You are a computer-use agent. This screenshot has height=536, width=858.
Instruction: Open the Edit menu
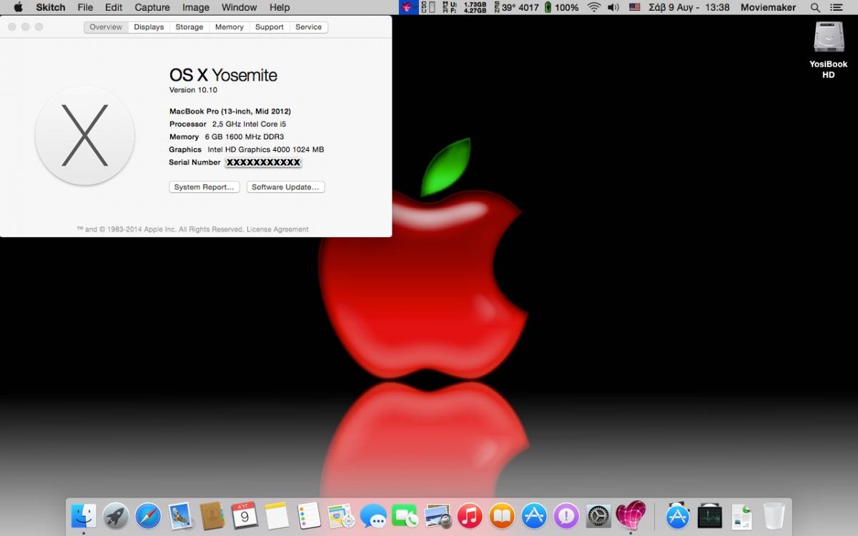point(114,7)
